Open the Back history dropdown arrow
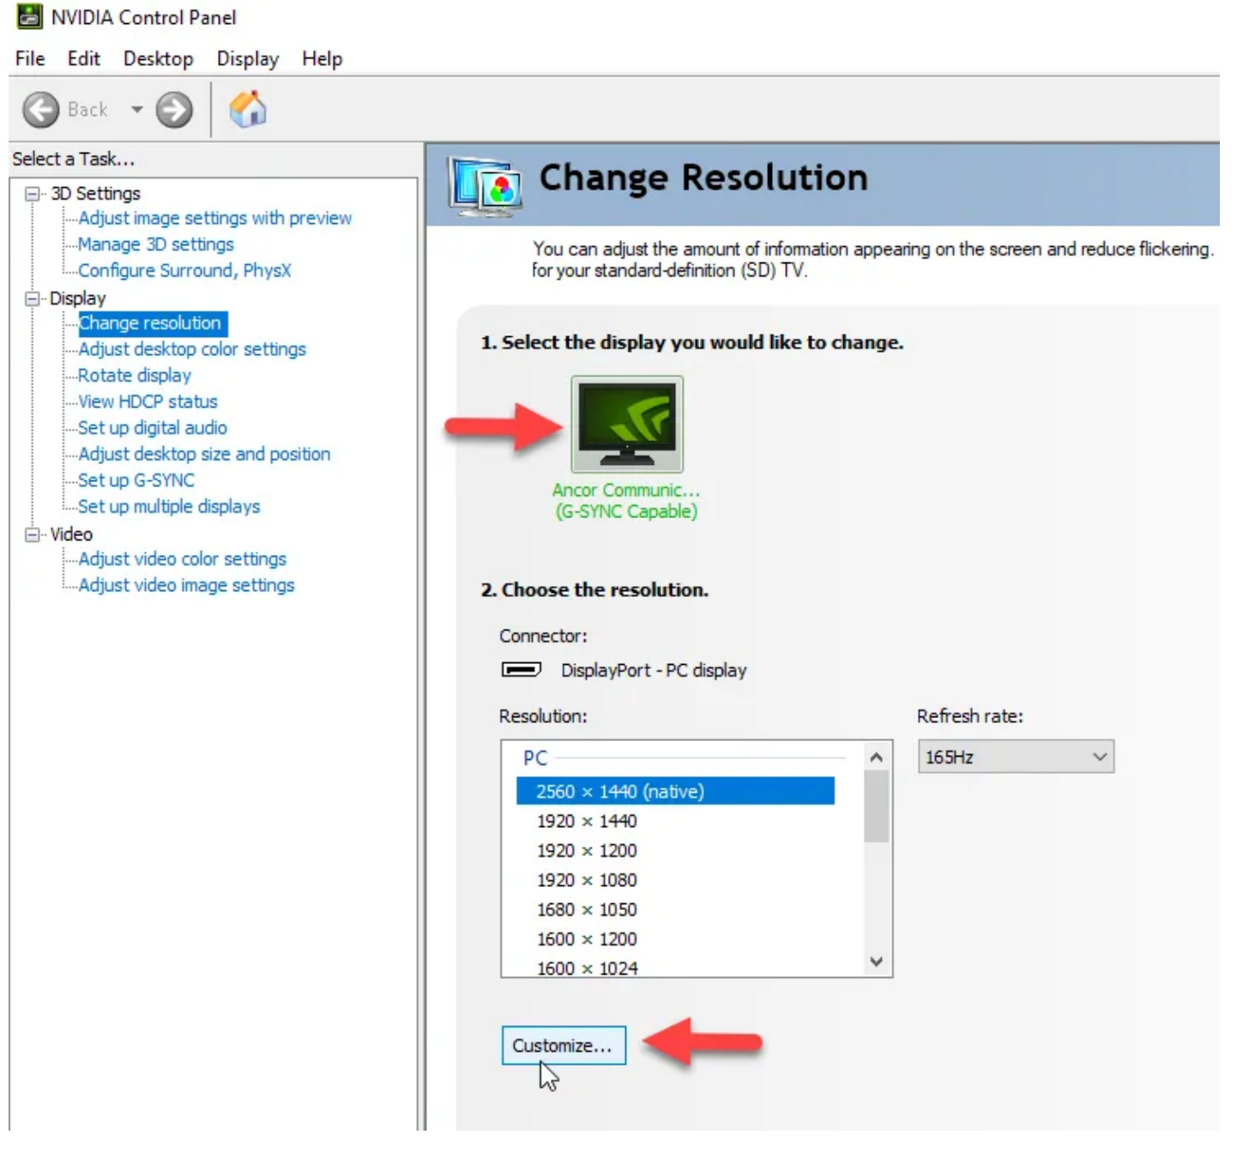Viewport: 1237px width, 1165px height. 136,110
